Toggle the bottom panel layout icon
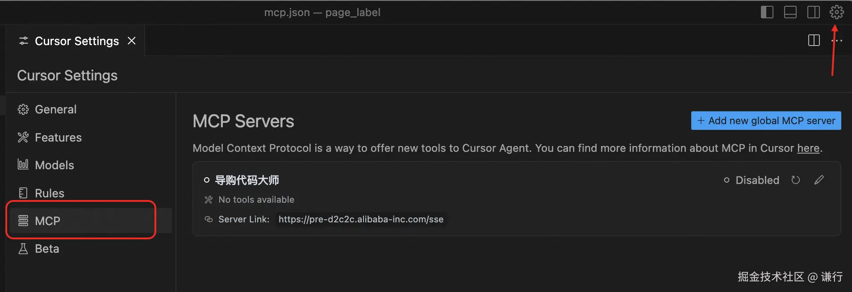 [790, 12]
